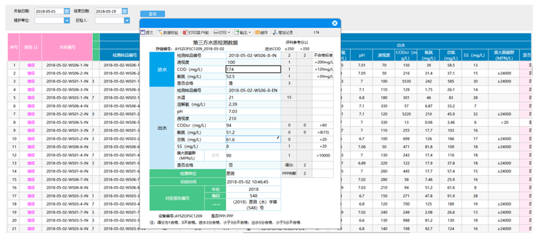This screenshot has height=240, width=537.
Task: Click 填报 link in row 16
Action: [x=31, y=188]
